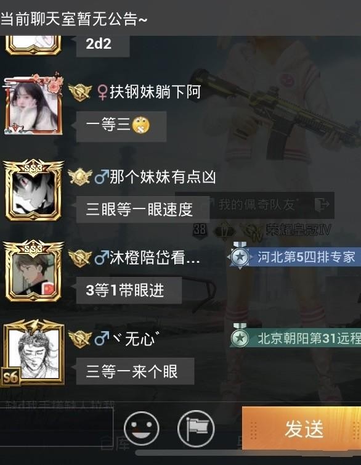Image resolution: width=361 pixels, height=465 pixels.
Task: Click the rank badge beside 扶钢妹躺下阿
Action: (x=80, y=93)
